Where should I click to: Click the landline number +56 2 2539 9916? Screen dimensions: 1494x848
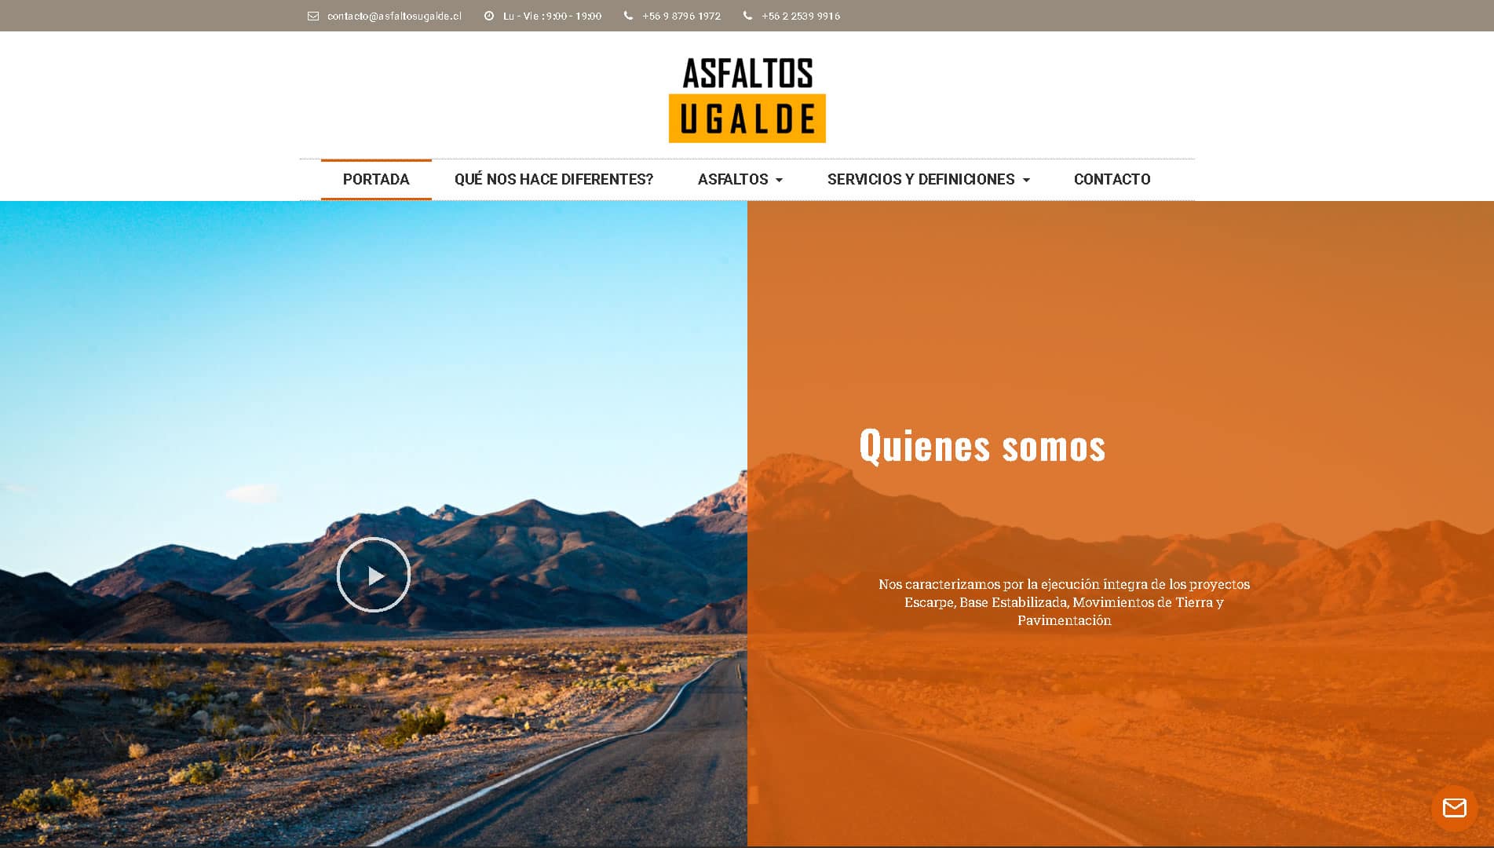(801, 16)
